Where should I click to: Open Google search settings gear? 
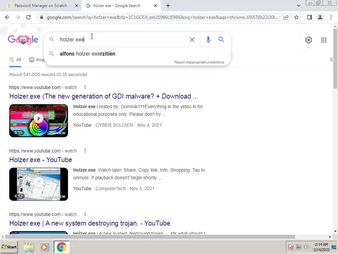(309, 40)
